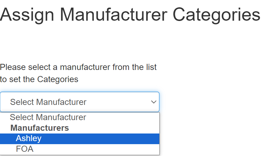The height and width of the screenshot is (156, 261).
Task: Click the 'to set the Categories' text line
Action: click(x=39, y=79)
